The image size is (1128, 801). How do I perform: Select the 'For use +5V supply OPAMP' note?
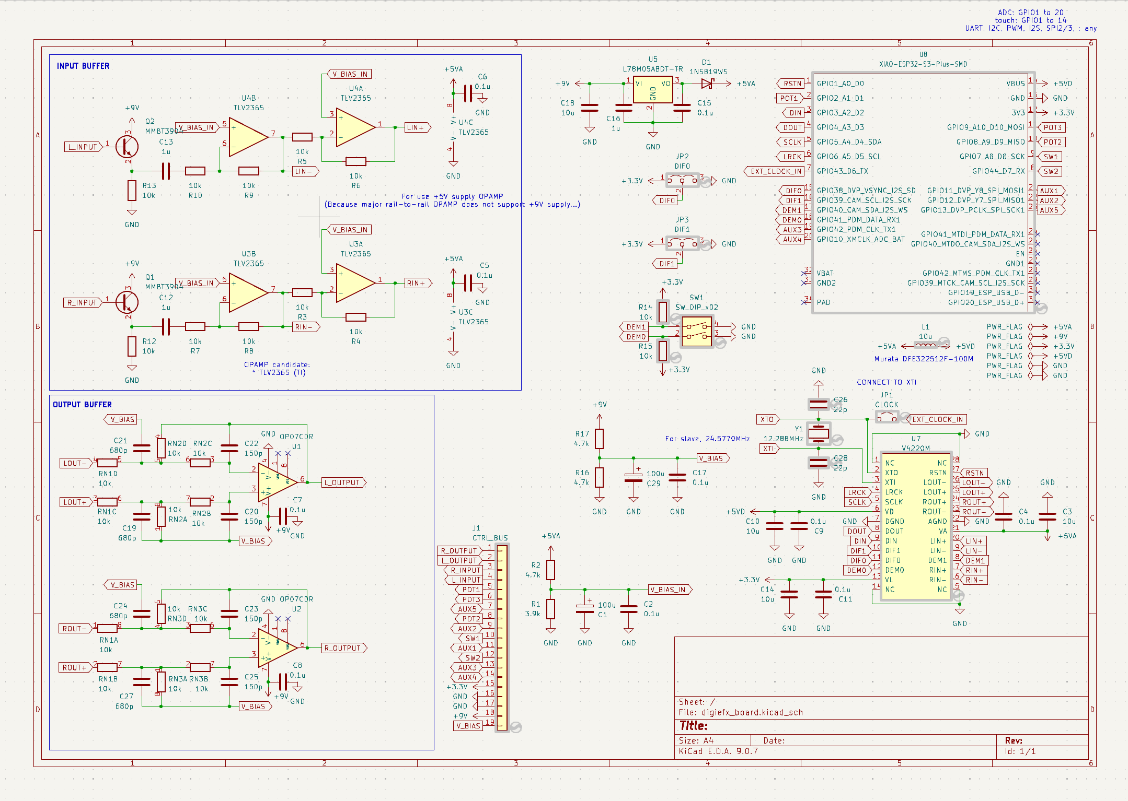click(x=452, y=196)
